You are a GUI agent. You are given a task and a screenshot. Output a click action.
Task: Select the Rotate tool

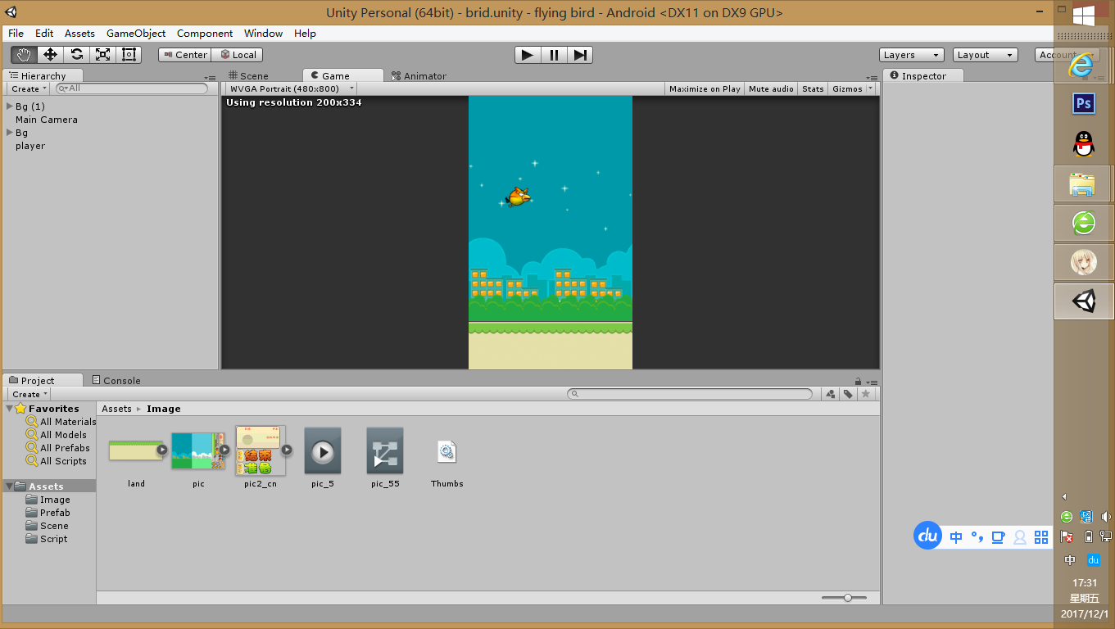76,54
